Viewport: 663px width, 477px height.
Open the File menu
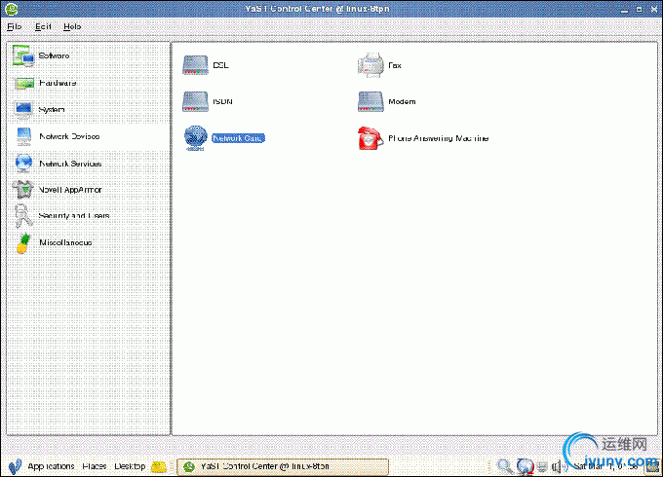pos(14,26)
